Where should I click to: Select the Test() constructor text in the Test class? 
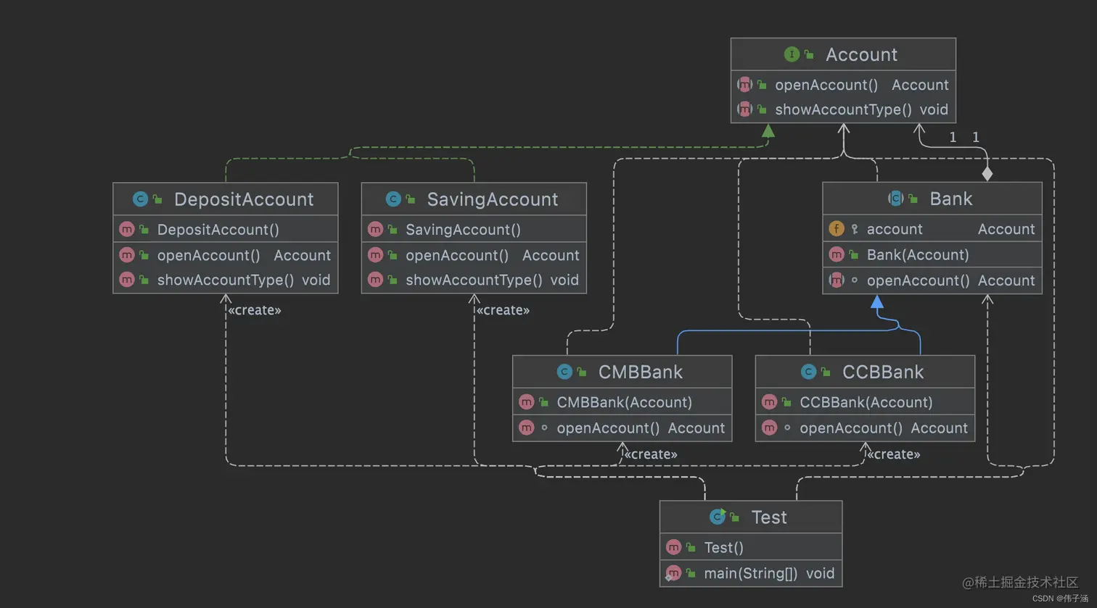723,548
